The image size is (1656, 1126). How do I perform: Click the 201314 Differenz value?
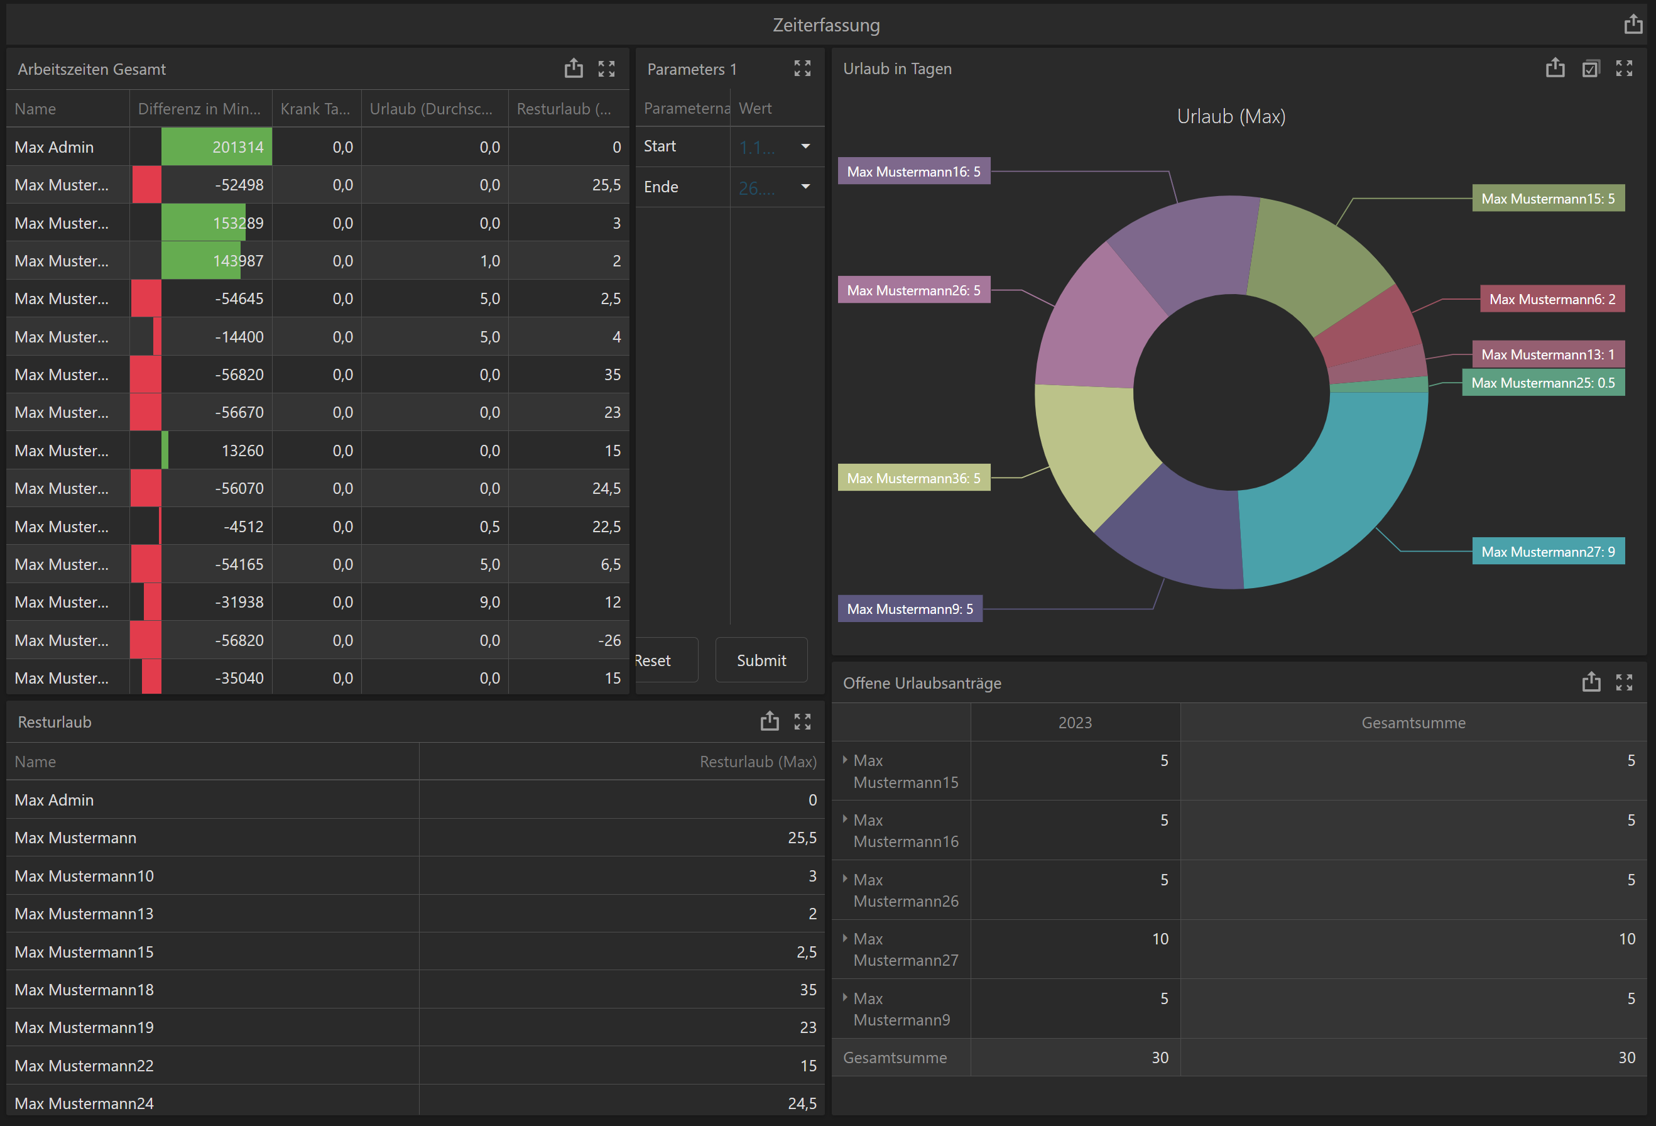201,147
